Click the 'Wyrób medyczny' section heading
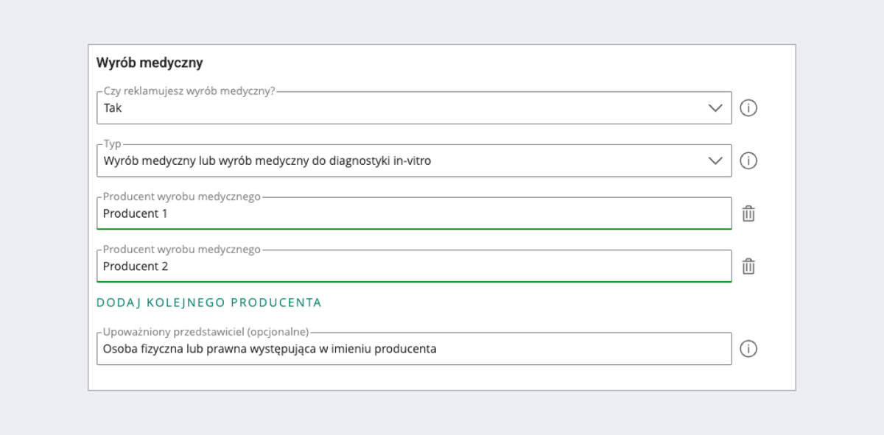 click(x=150, y=63)
